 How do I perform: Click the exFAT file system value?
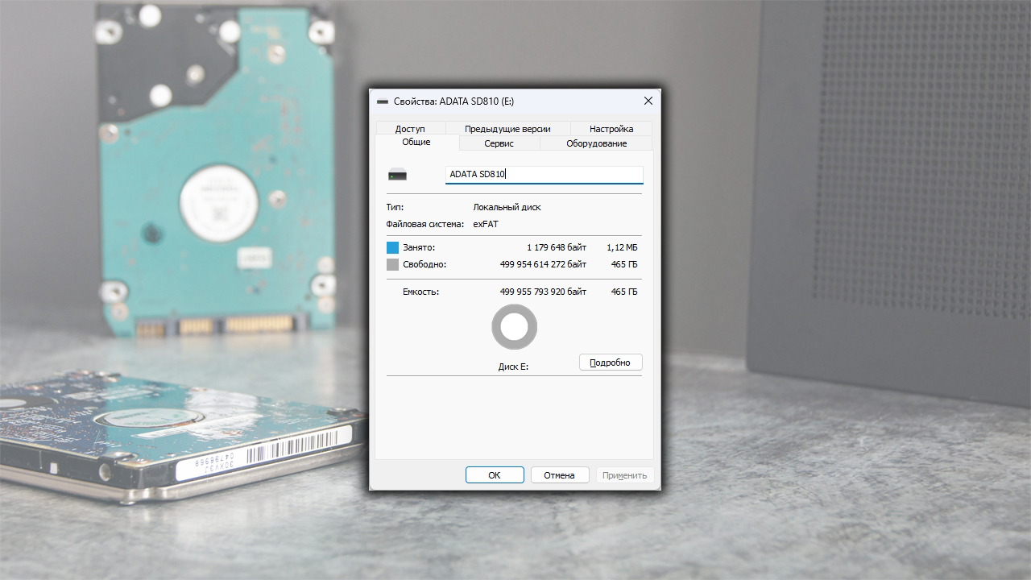tap(486, 224)
